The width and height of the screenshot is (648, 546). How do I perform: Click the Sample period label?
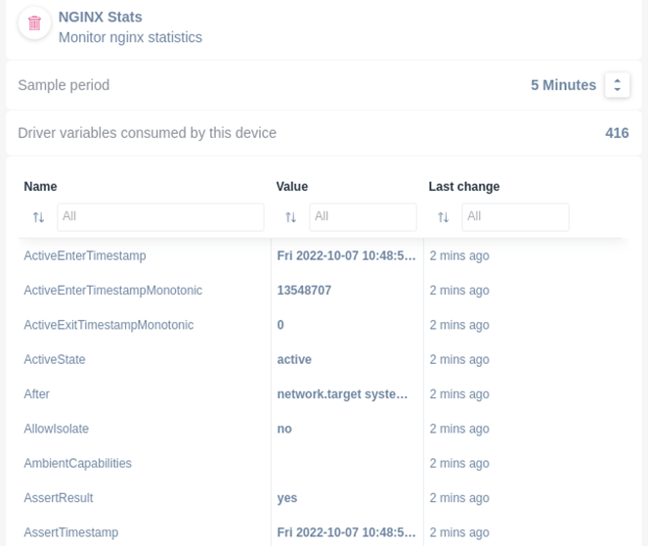64,85
